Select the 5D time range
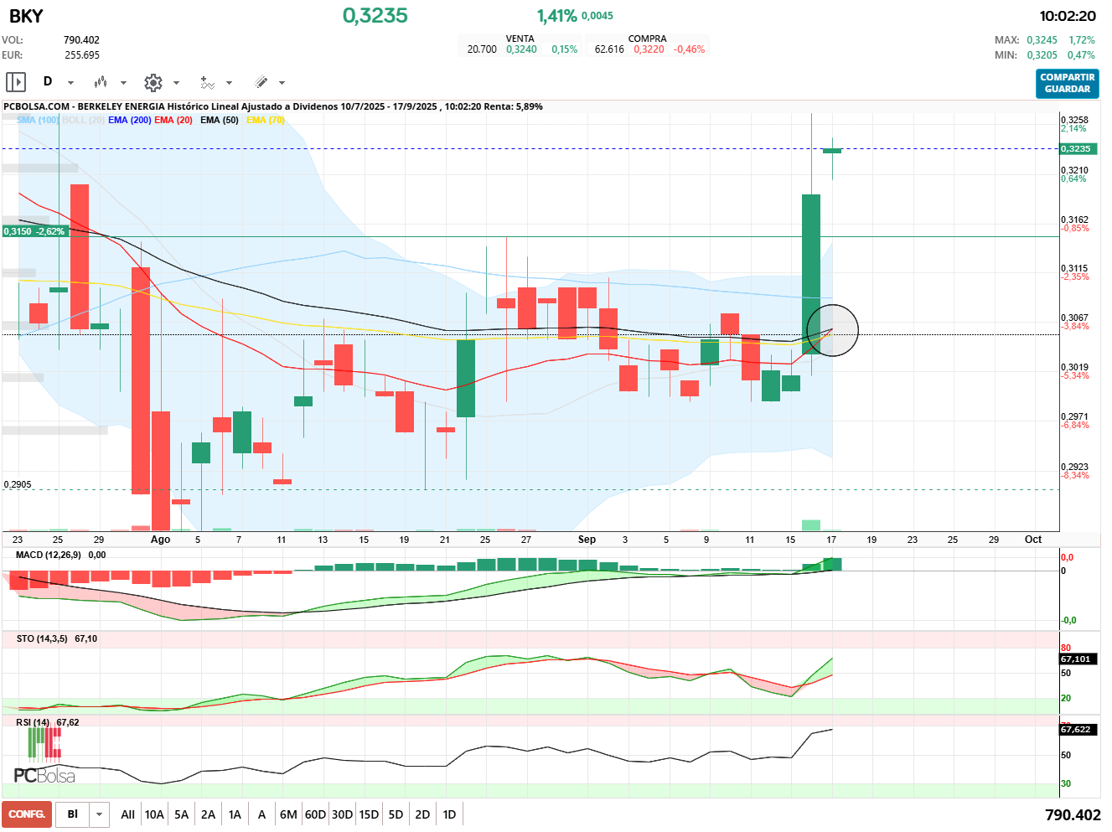Screen dimensions: 1112x832 [396, 814]
